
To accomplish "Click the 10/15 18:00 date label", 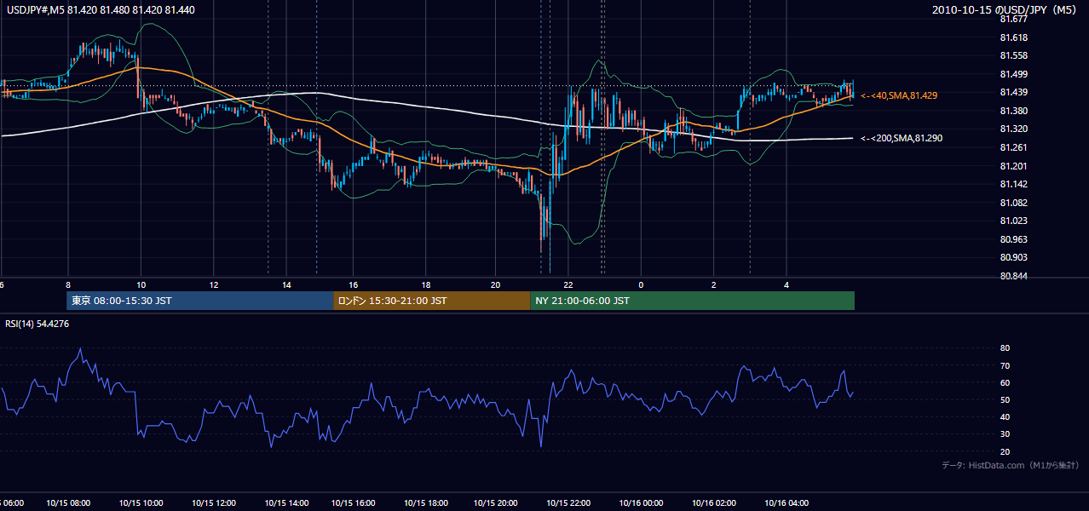I will click(426, 502).
